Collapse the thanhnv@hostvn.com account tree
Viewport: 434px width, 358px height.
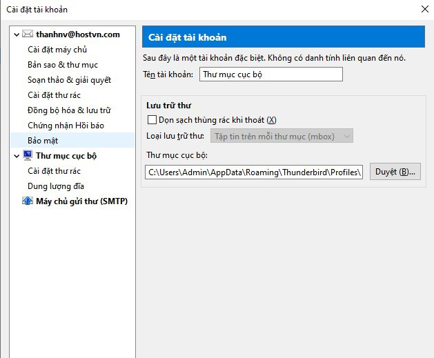pyautogui.click(x=17, y=34)
